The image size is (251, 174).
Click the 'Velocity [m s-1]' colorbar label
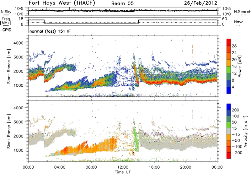[x=245, y=131]
